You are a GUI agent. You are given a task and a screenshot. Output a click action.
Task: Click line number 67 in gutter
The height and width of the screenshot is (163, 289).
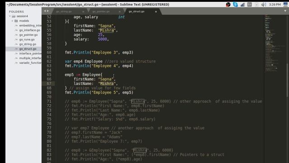[x=49, y=83]
